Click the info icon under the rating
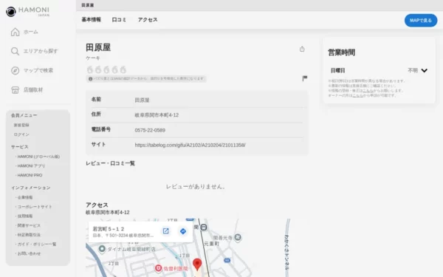The width and height of the screenshot is (443, 277). point(90,79)
